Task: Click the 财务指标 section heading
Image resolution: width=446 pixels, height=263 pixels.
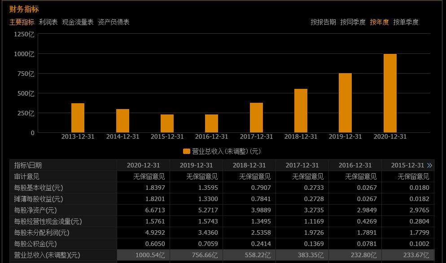Action: tap(24, 8)
